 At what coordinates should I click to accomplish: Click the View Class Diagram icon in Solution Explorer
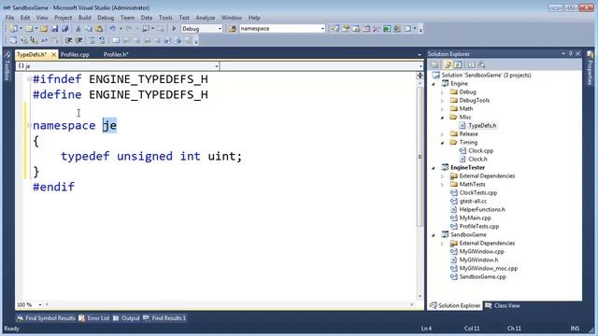482,64
